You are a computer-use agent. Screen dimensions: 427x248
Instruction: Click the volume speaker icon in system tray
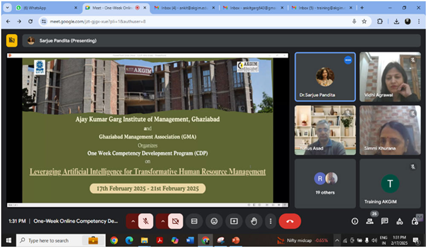pyautogui.click(x=375, y=240)
